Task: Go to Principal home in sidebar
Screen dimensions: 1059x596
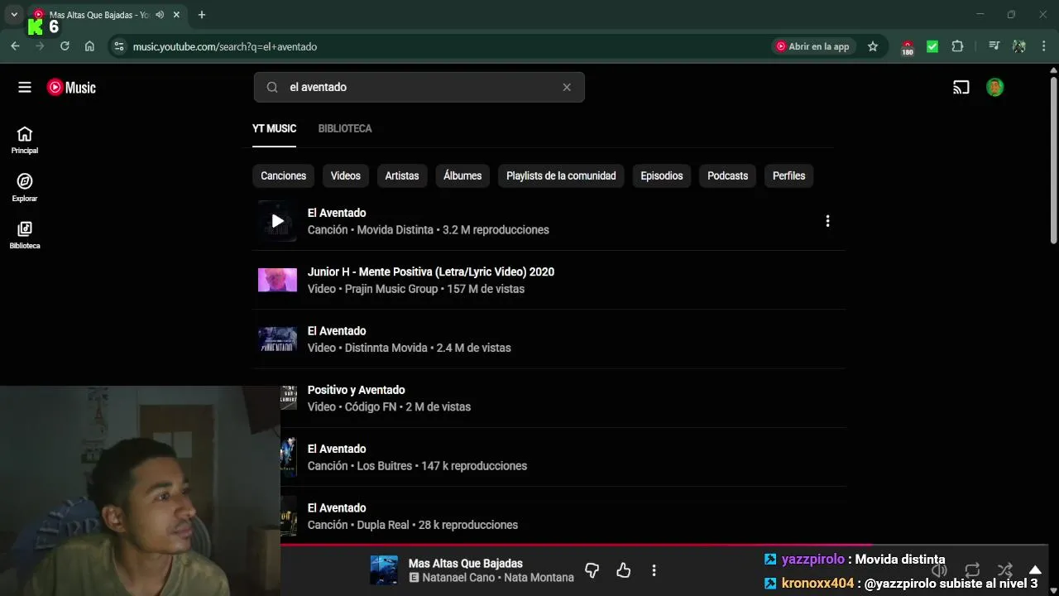Action: tap(25, 140)
